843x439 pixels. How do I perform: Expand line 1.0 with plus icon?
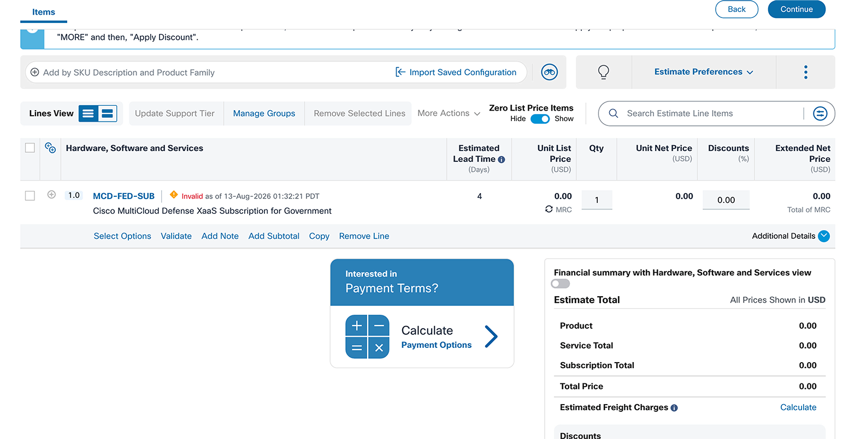pyautogui.click(x=51, y=195)
